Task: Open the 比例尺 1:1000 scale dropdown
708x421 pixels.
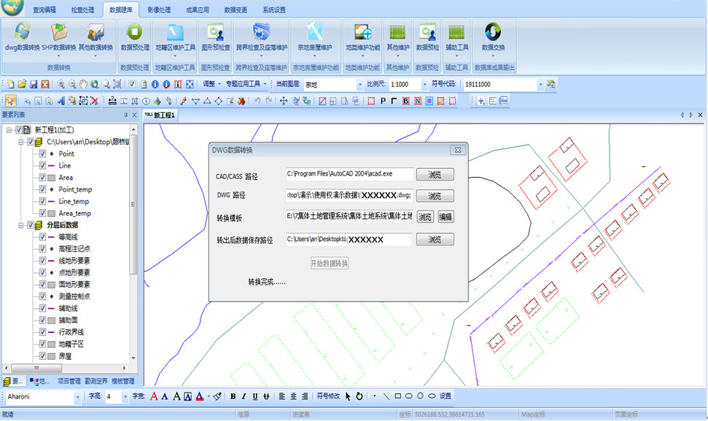Action: (x=424, y=84)
